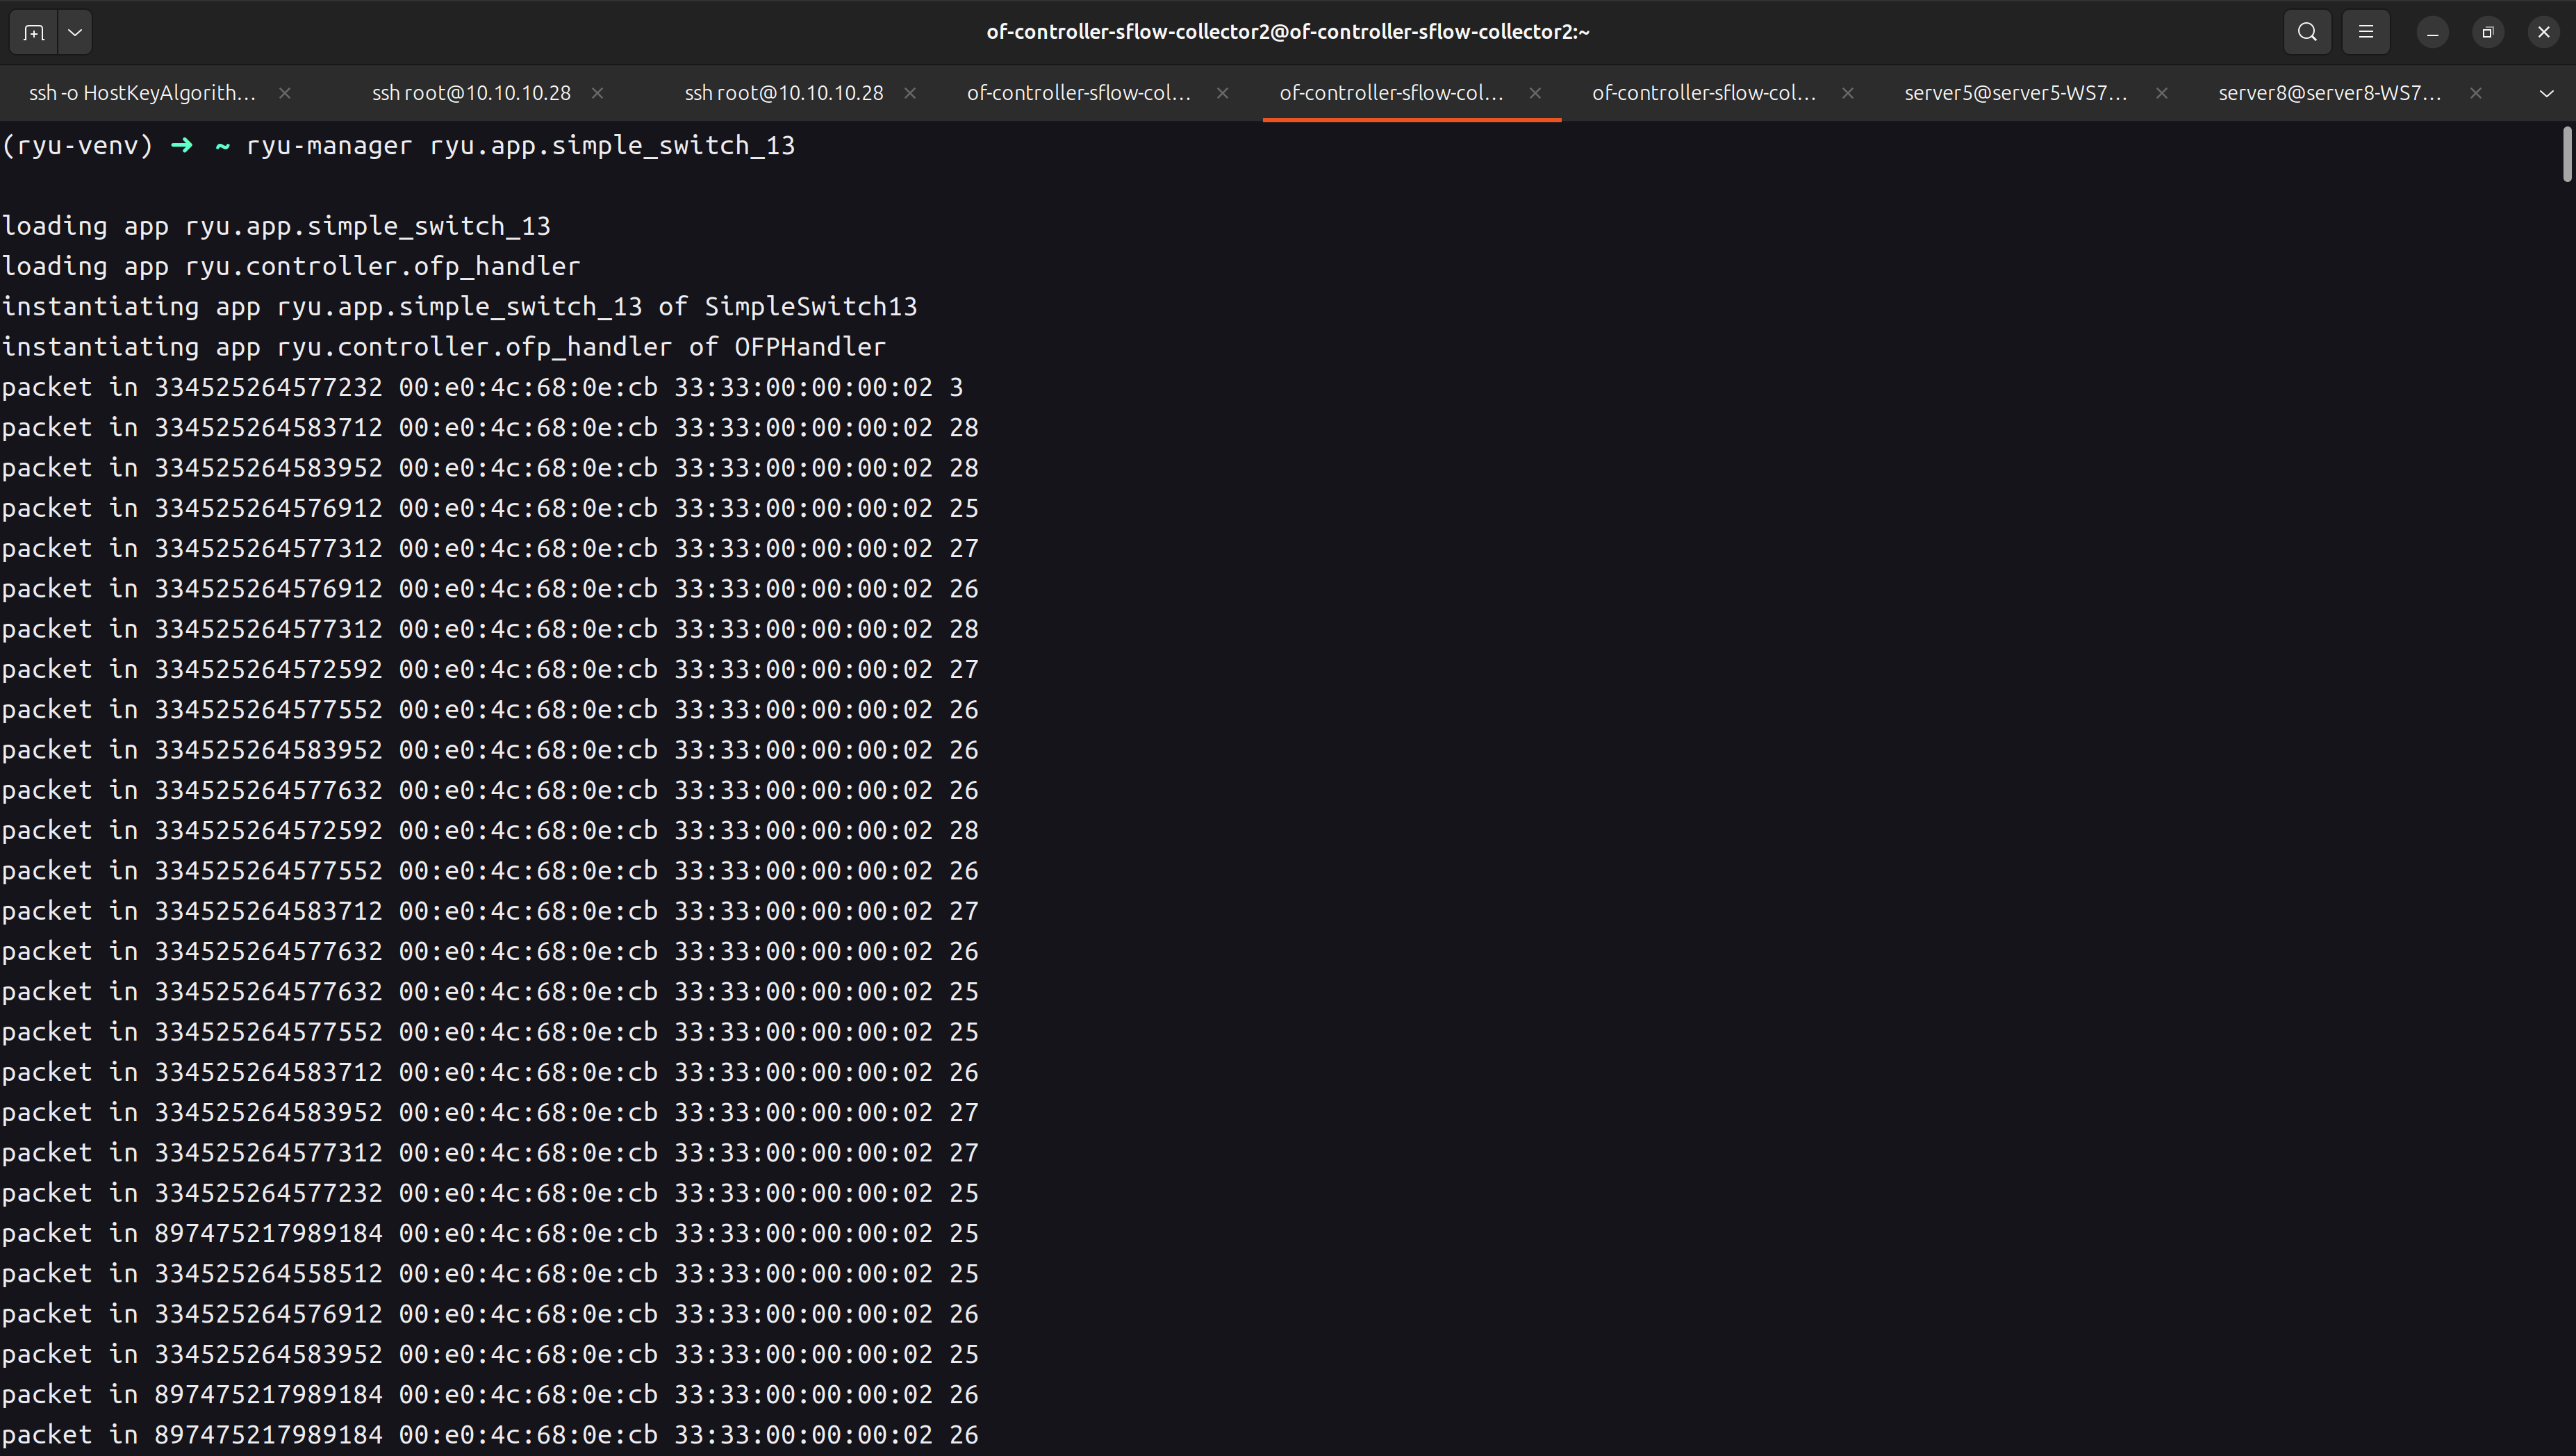Open the hamburger main menu
2576x1456 pixels.
coord(2365,32)
